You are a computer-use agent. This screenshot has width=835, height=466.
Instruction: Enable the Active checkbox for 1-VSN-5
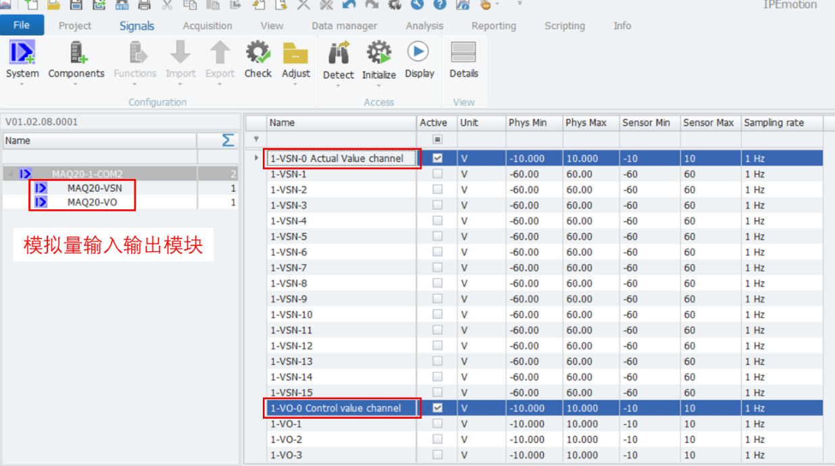[x=437, y=236]
